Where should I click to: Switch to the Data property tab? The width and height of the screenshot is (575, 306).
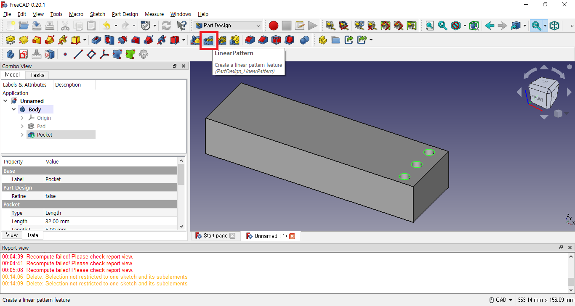coord(33,235)
